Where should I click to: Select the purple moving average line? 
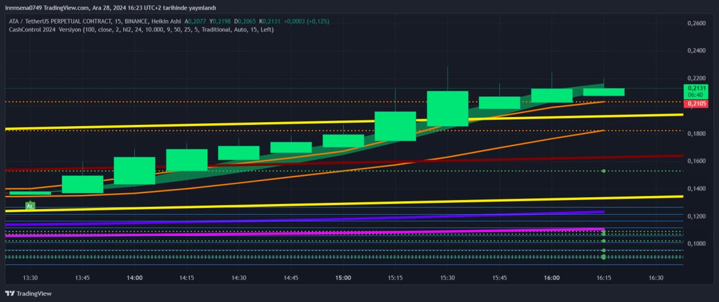click(304, 218)
